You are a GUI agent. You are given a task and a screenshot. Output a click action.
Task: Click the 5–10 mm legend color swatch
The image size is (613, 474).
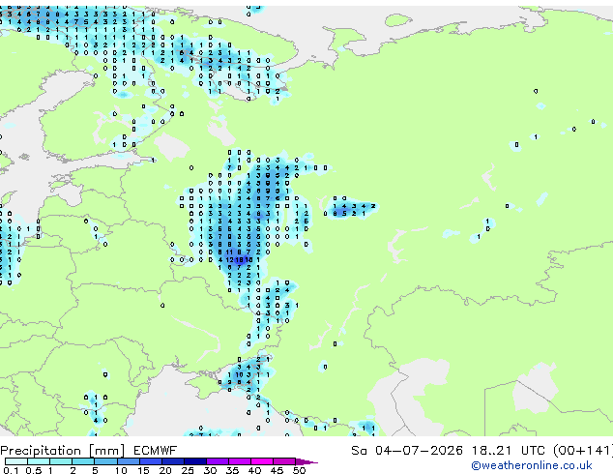click(105, 461)
